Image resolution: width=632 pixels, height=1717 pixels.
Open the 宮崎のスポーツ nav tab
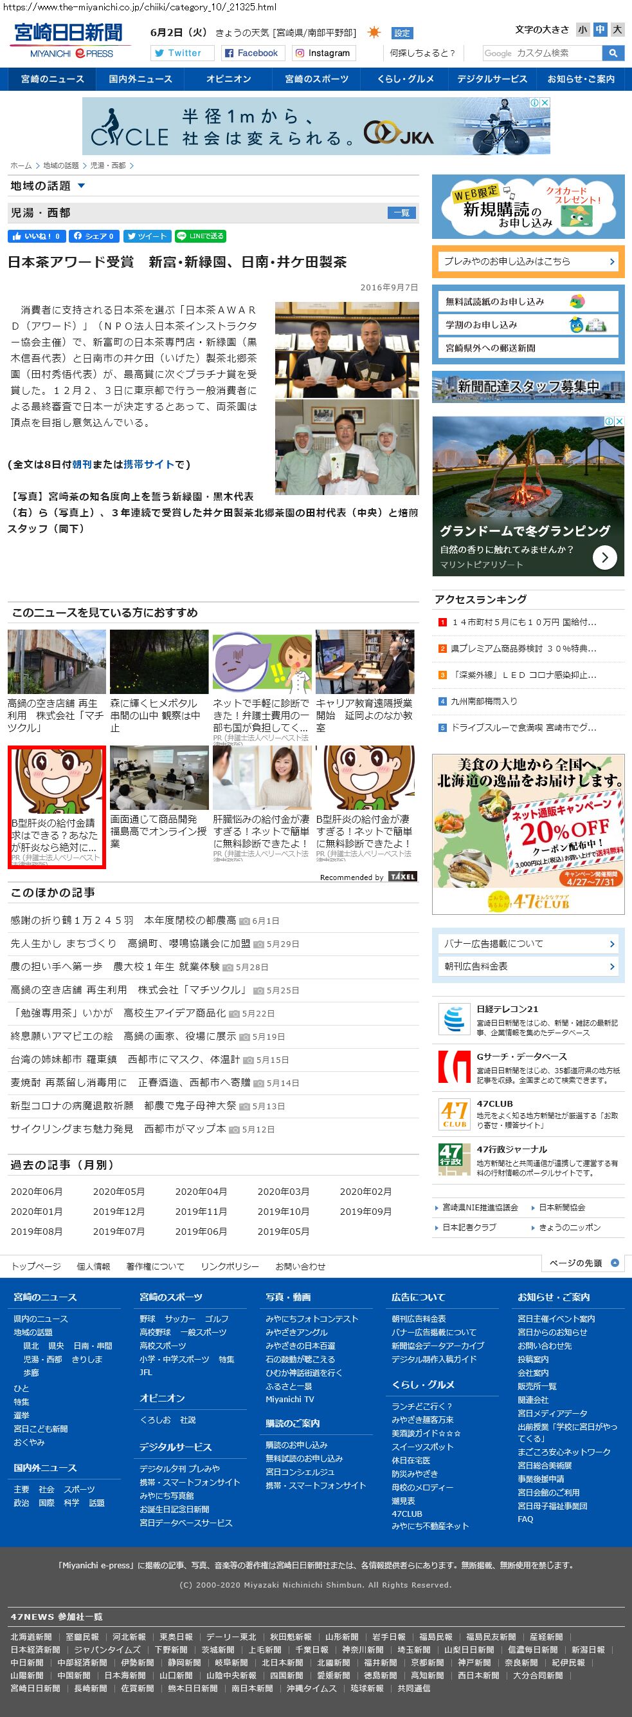click(x=316, y=79)
